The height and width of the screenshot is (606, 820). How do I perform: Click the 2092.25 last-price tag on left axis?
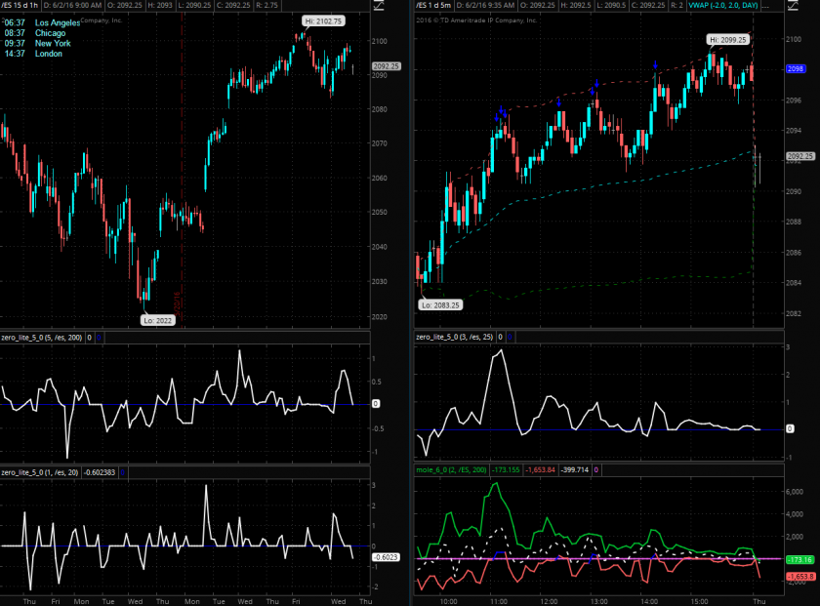point(388,67)
